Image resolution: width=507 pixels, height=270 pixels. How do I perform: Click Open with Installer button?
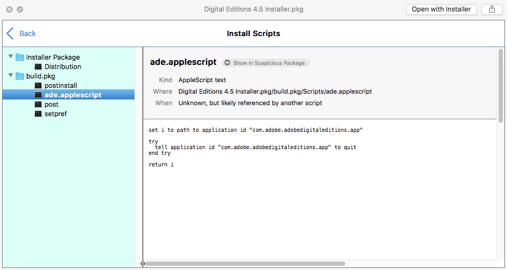pyautogui.click(x=441, y=9)
